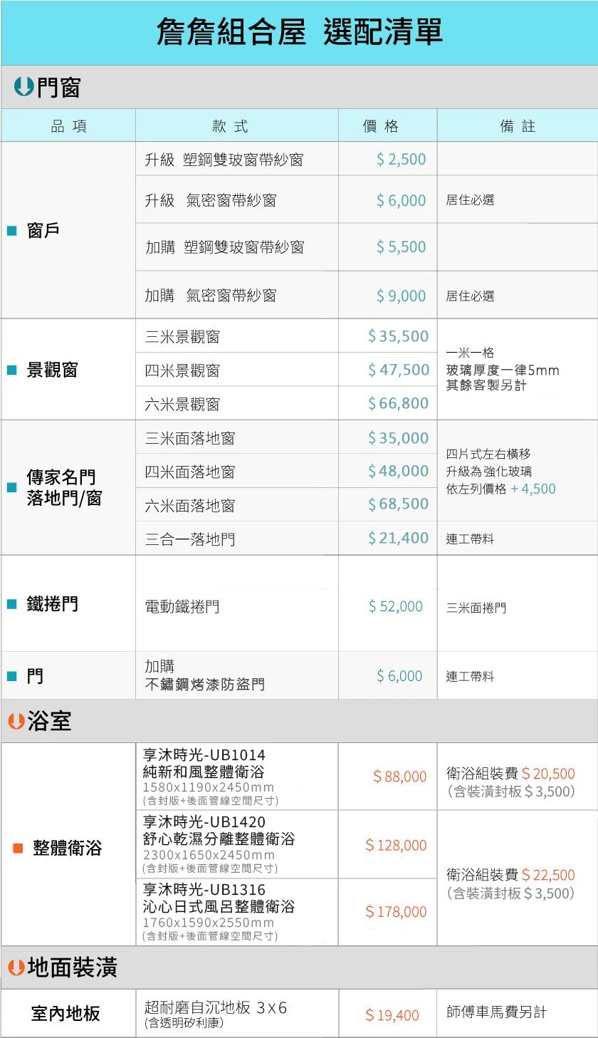The width and height of the screenshot is (598, 1038).
Task: Click the teal down-arrow icon beside 門窗
Action: click(x=23, y=87)
